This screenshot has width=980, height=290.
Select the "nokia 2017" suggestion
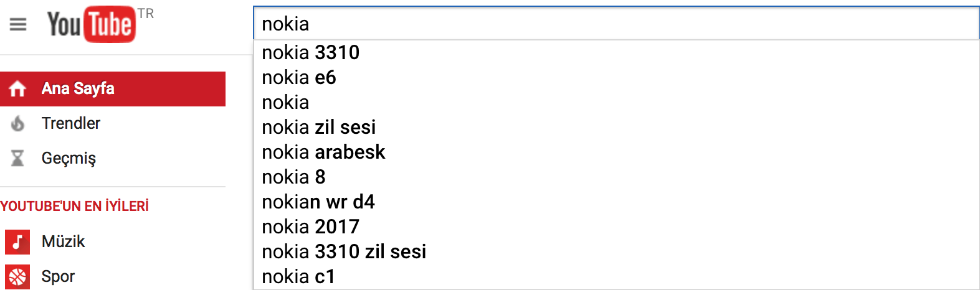(311, 227)
